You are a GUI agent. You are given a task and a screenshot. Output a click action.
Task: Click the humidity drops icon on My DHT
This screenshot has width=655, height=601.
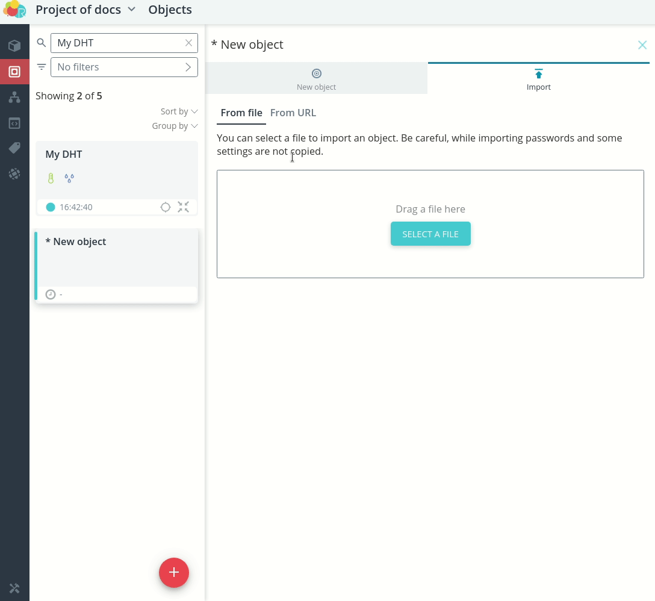69,178
